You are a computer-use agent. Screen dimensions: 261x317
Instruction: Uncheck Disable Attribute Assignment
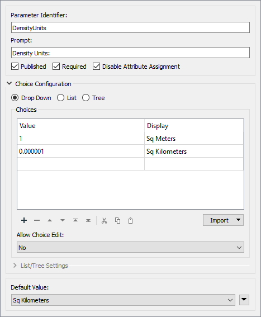coord(96,67)
